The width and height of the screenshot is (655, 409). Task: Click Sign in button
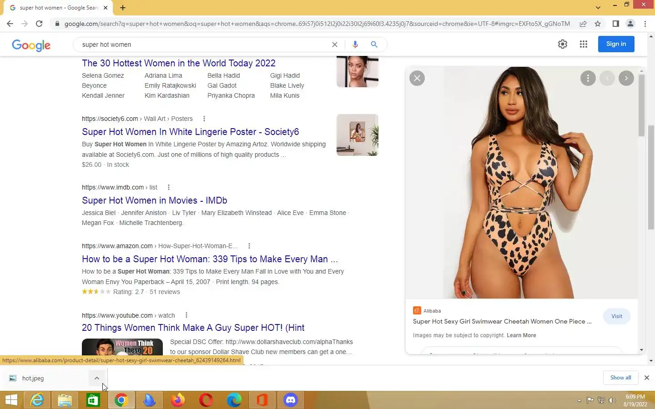(x=616, y=44)
